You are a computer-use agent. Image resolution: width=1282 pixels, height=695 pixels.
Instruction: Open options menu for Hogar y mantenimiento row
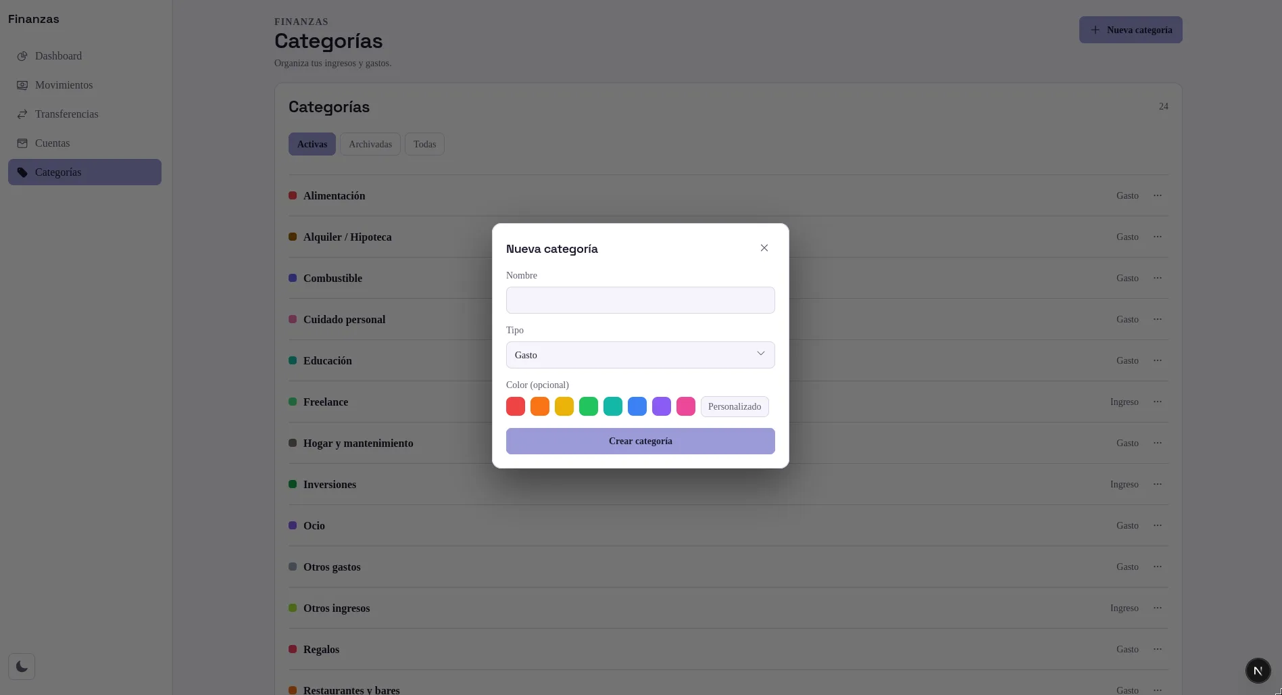(1158, 443)
